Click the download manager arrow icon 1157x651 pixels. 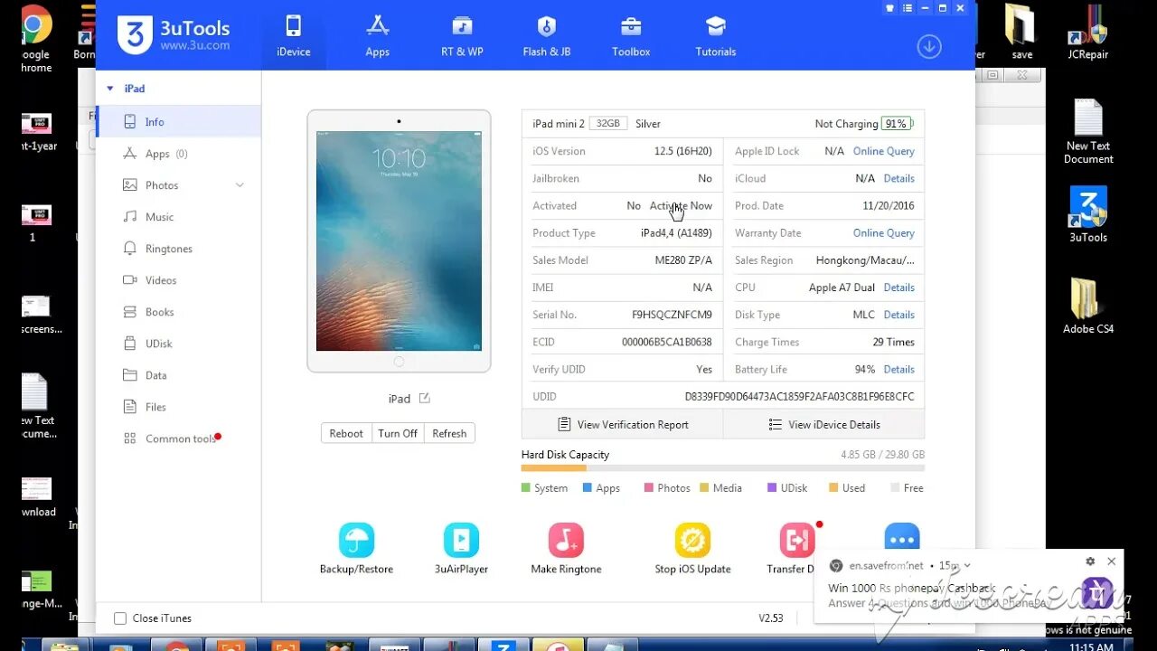click(929, 46)
